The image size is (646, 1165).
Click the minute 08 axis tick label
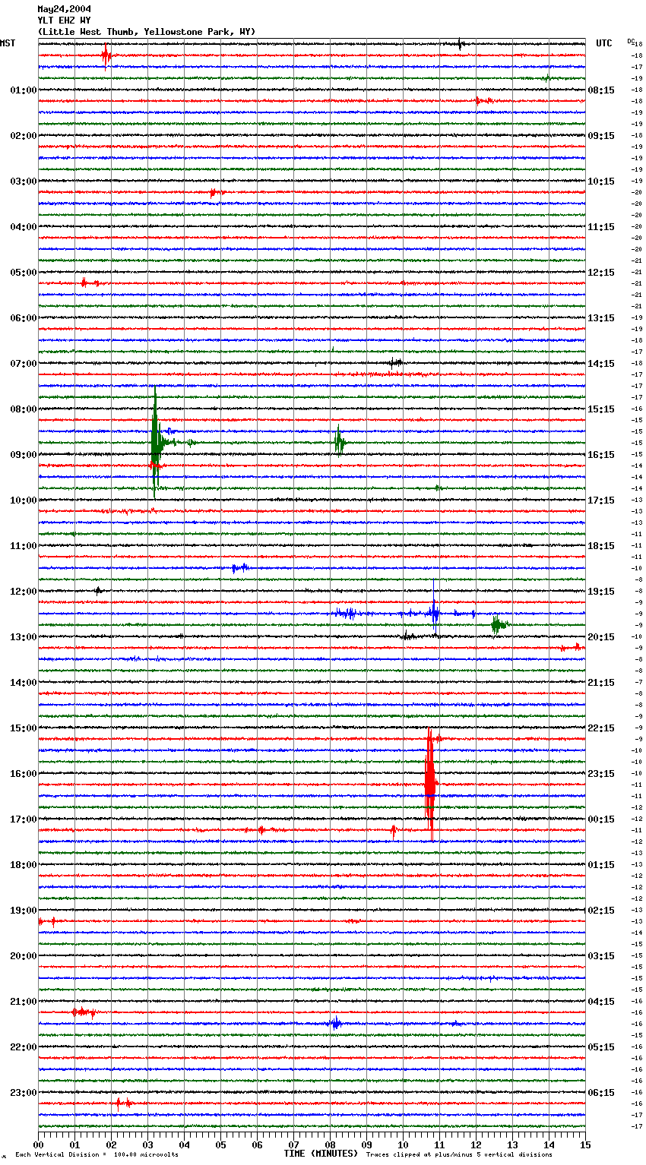[x=330, y=1144]
